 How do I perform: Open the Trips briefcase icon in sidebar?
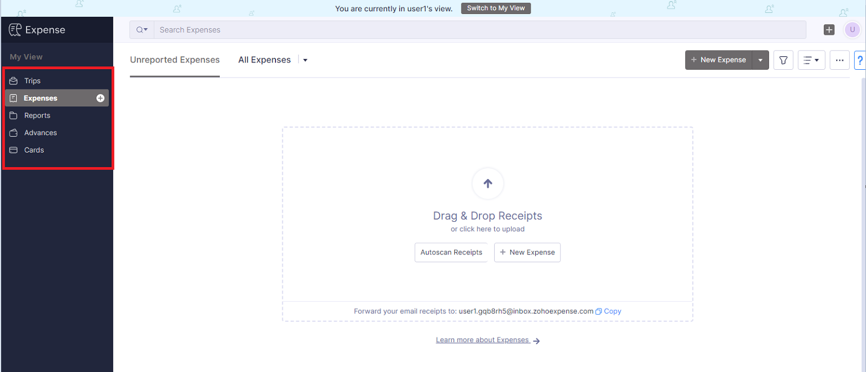[14, 81]
